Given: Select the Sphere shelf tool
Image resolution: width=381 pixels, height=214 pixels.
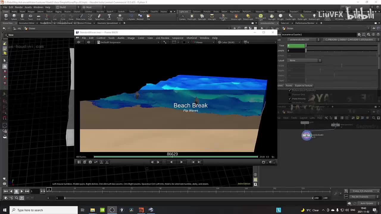Looking at the screenshot, I should point(14,17).
